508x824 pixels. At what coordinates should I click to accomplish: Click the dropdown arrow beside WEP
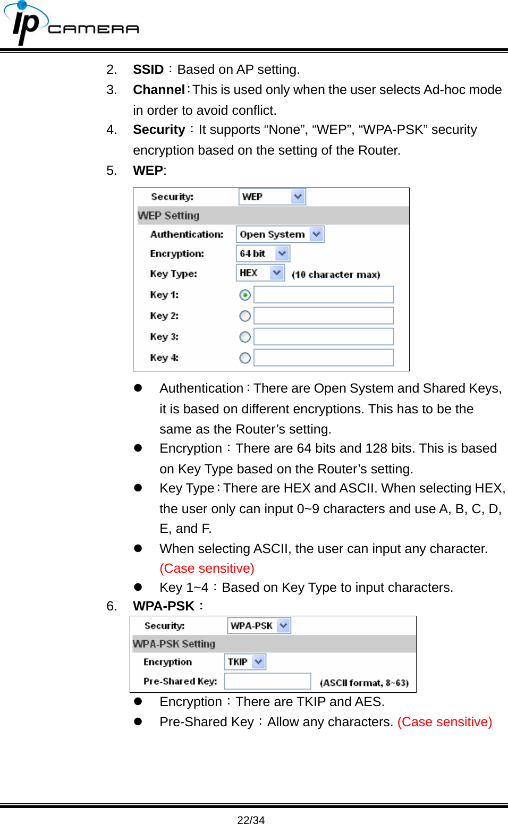[x=298, y=197]
